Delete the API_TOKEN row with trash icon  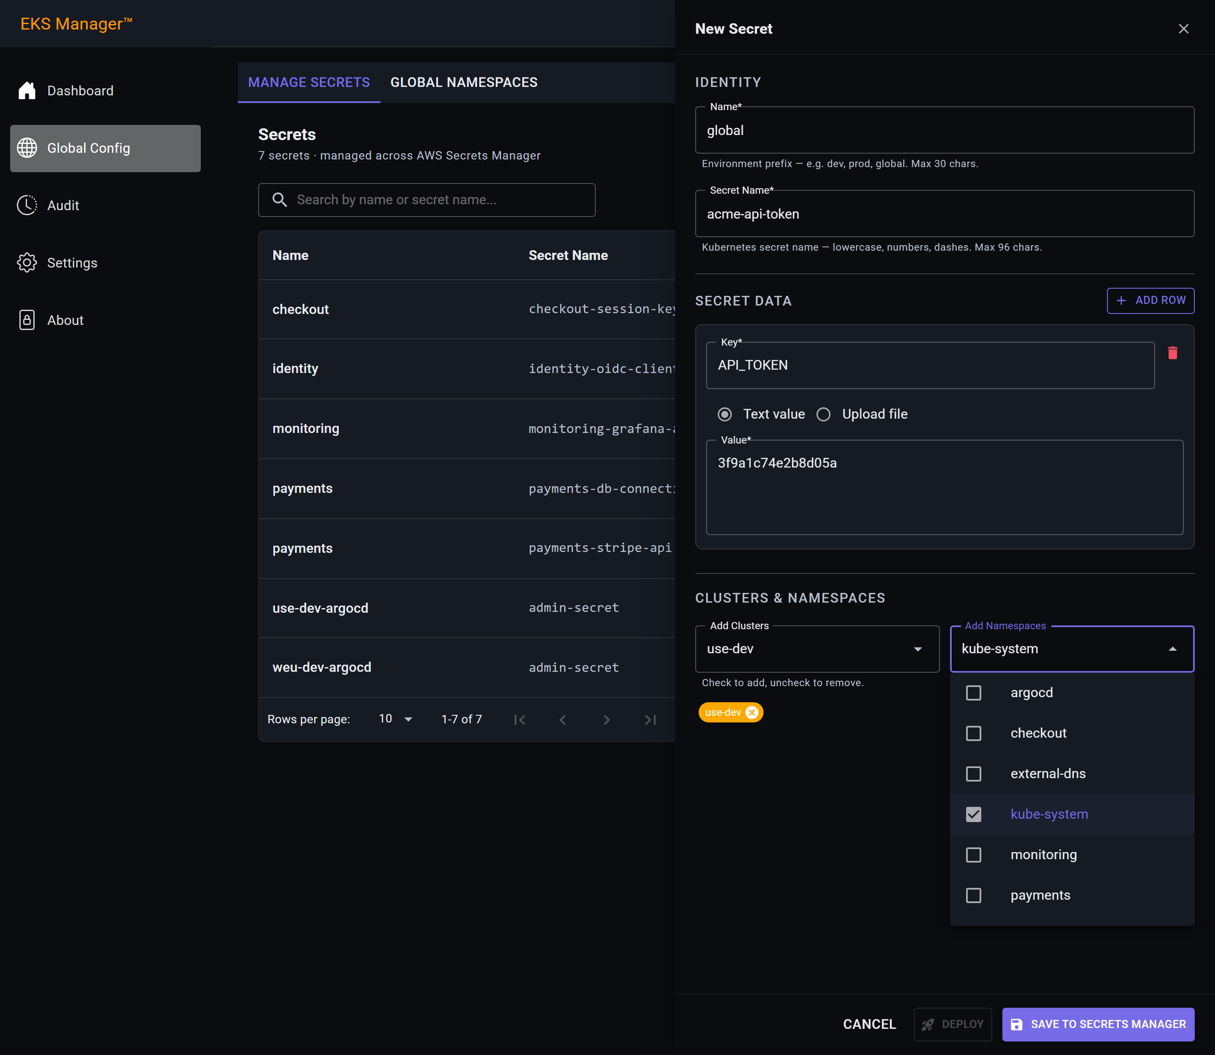(1173, 353)
